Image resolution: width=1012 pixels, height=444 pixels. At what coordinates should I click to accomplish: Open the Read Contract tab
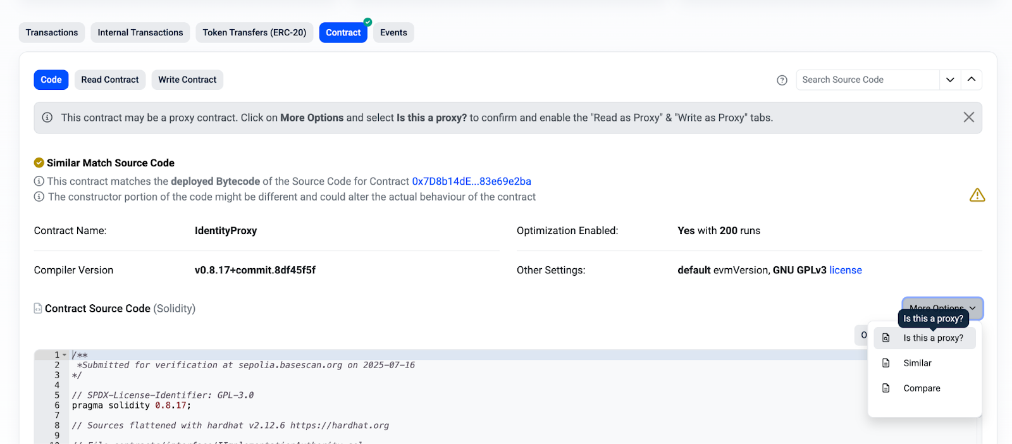click(x=110, y=80)
